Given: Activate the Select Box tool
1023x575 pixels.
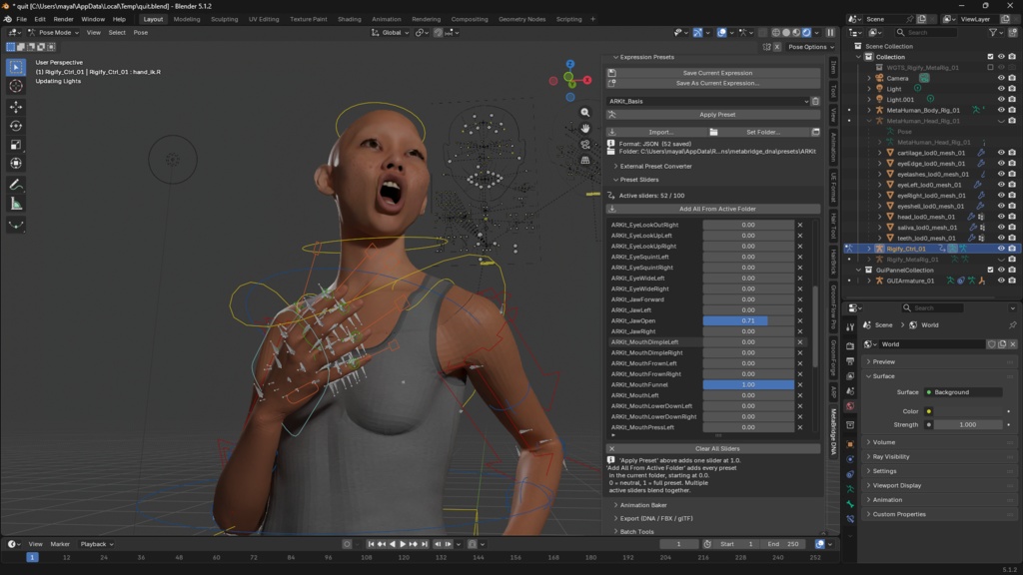Looking at the screenshot, I should tap(16, 67).
